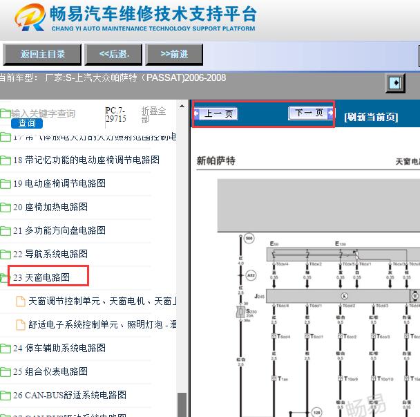Click the PC.7-29715 text
Screen dimensions: 420x417
(x=116, y=115)
